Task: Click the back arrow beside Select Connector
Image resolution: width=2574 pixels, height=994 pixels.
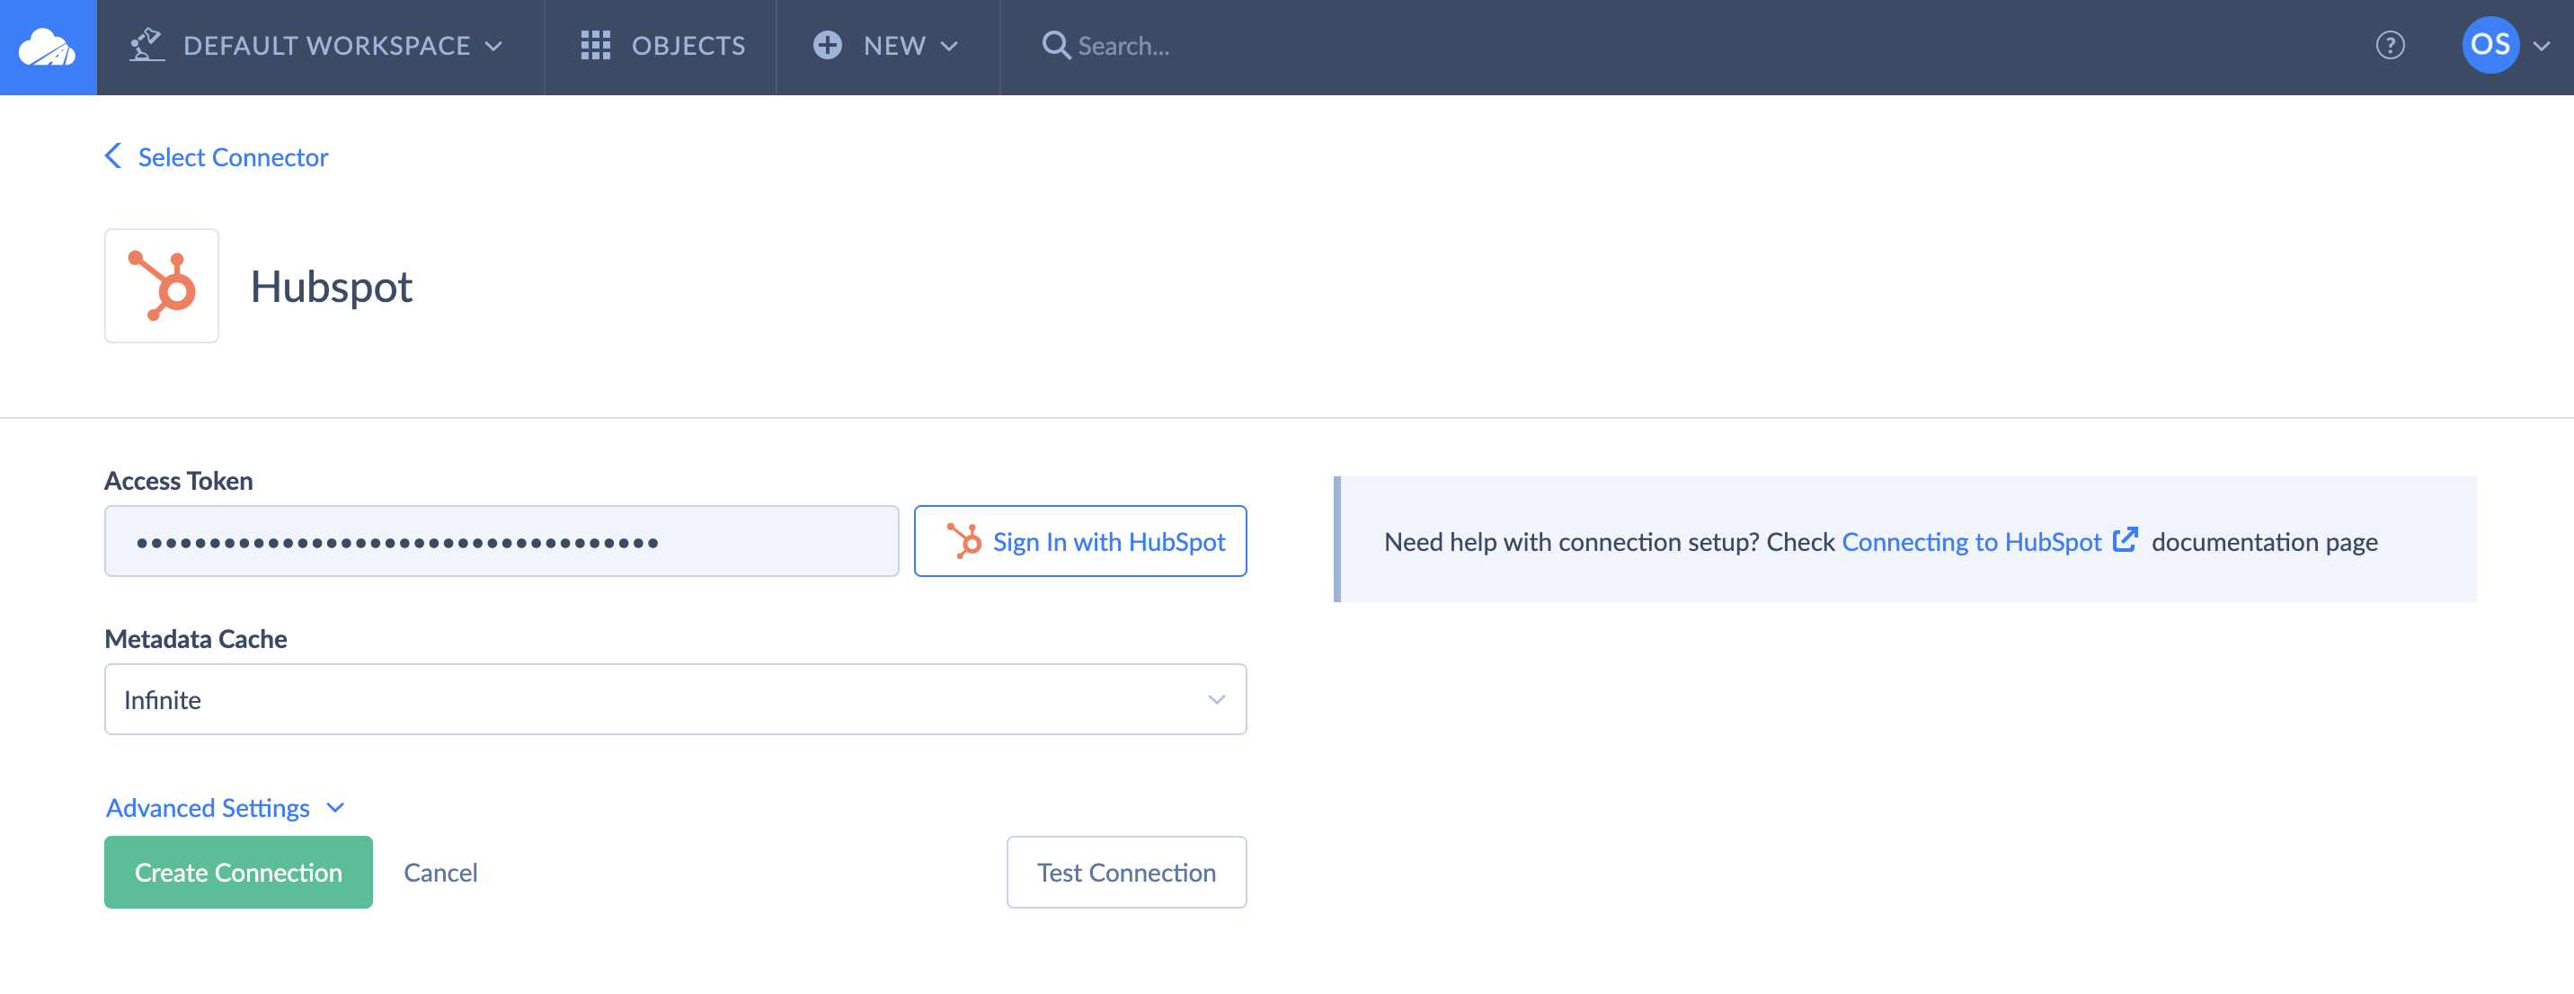Action: pos(114,155)
